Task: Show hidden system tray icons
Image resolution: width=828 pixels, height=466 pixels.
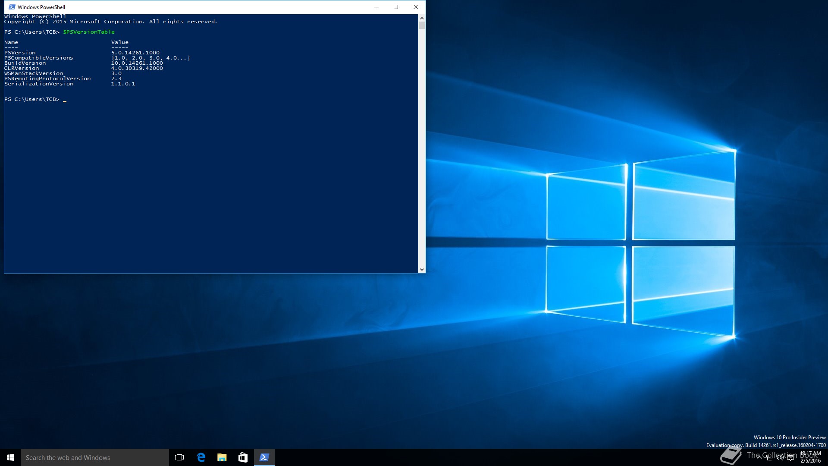Action: tap(759, 458)
